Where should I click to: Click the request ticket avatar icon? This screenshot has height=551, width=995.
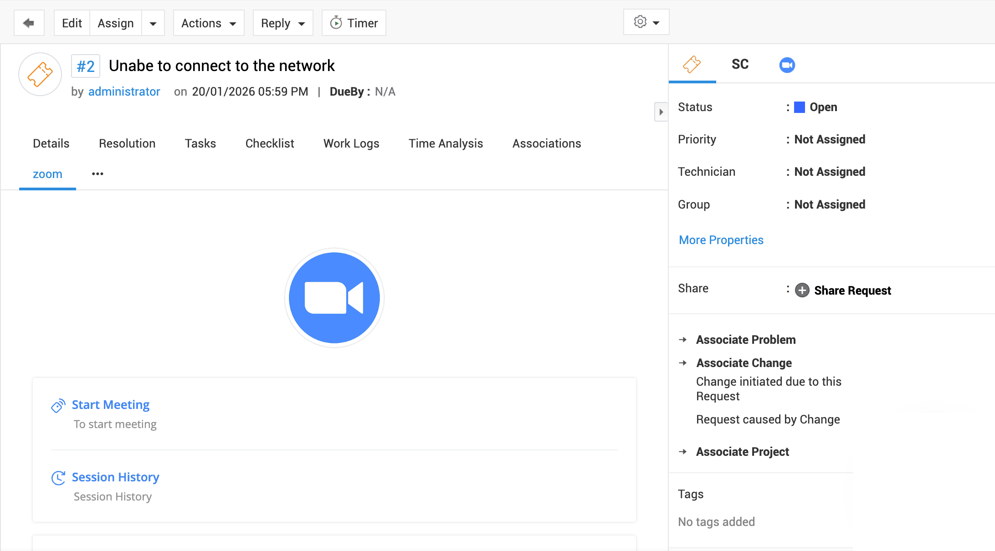tap(40, 74)
